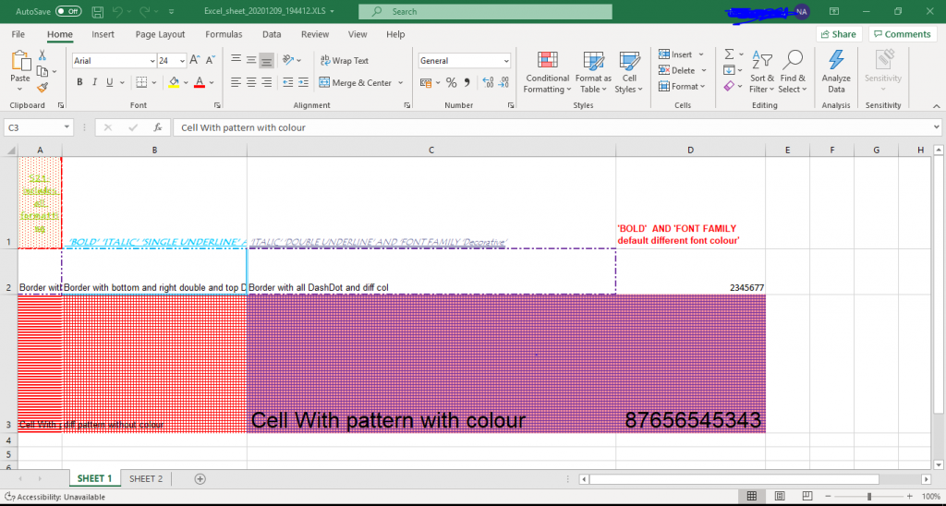
Task: Toggle Italic formatting
Action: pos(95,82)
